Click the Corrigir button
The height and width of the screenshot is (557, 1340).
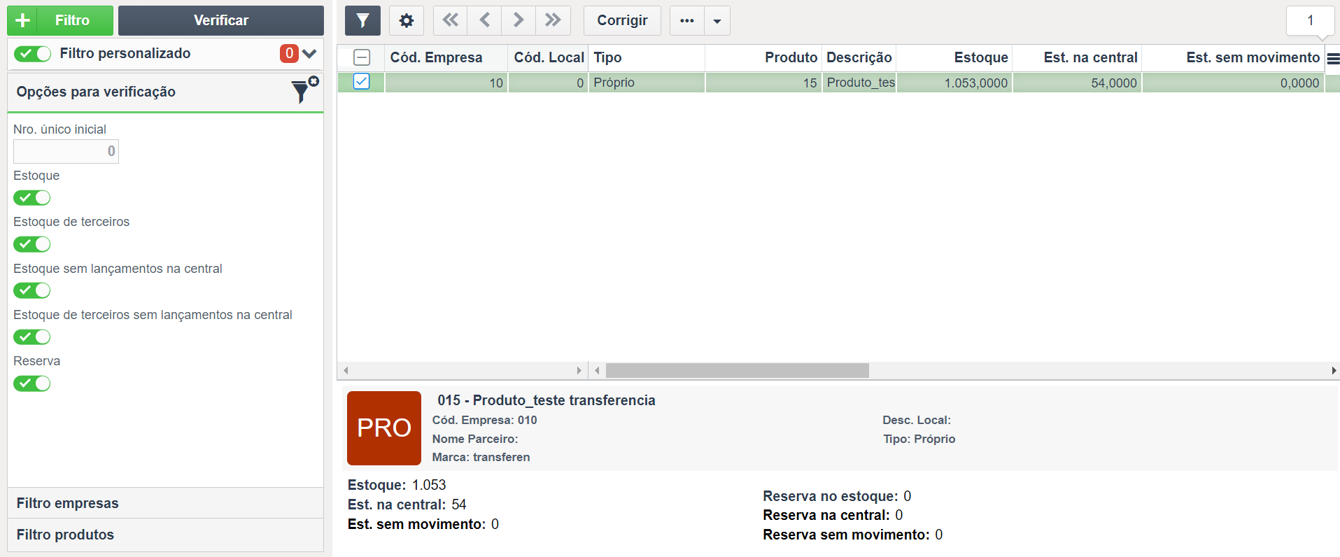click(x=622, y=21)
